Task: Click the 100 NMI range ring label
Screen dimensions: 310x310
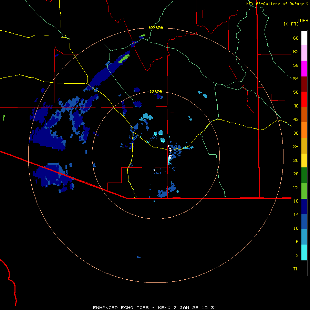Action: pos(156,28)
